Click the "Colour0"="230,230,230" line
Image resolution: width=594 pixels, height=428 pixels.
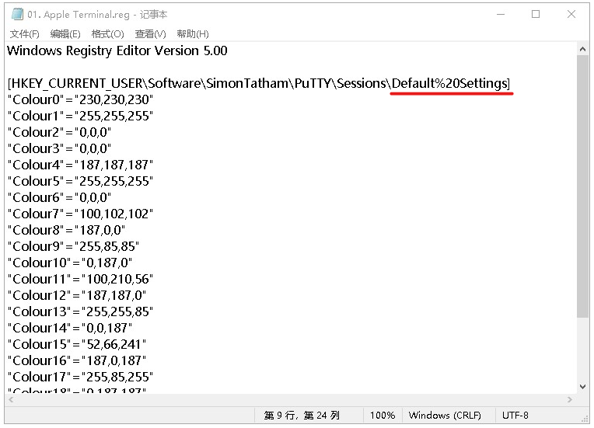click(80, 99)
